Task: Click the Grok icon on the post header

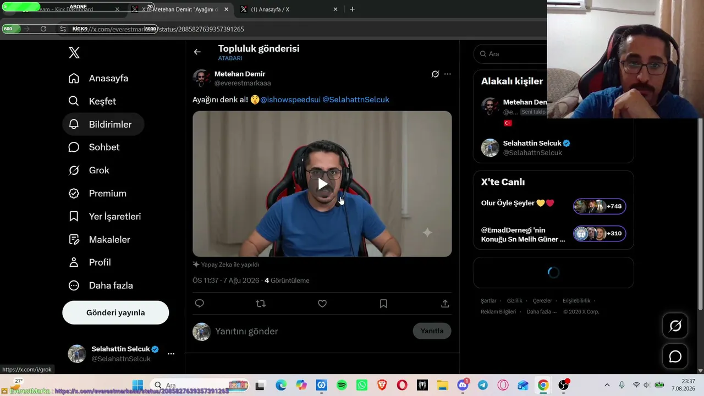Action: [x=435, y=74]
